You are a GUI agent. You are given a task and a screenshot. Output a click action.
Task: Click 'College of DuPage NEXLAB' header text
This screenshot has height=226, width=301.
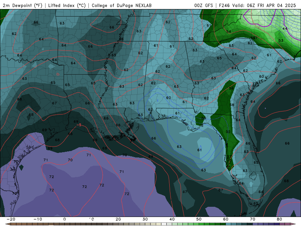[122, 6]
